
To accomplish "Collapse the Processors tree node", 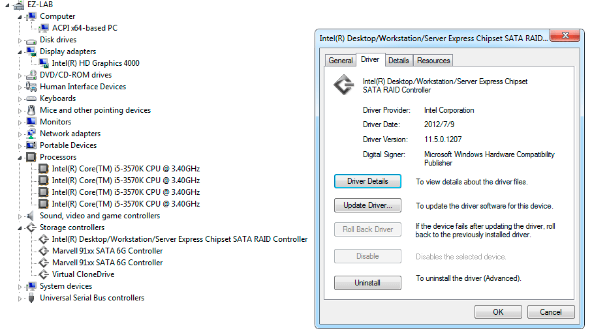I will [x=20, y=158].
